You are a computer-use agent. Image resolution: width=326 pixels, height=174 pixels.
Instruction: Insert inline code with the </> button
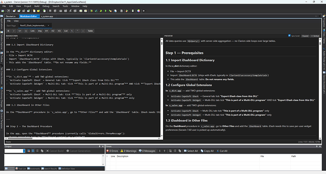[x=20, y=31]
